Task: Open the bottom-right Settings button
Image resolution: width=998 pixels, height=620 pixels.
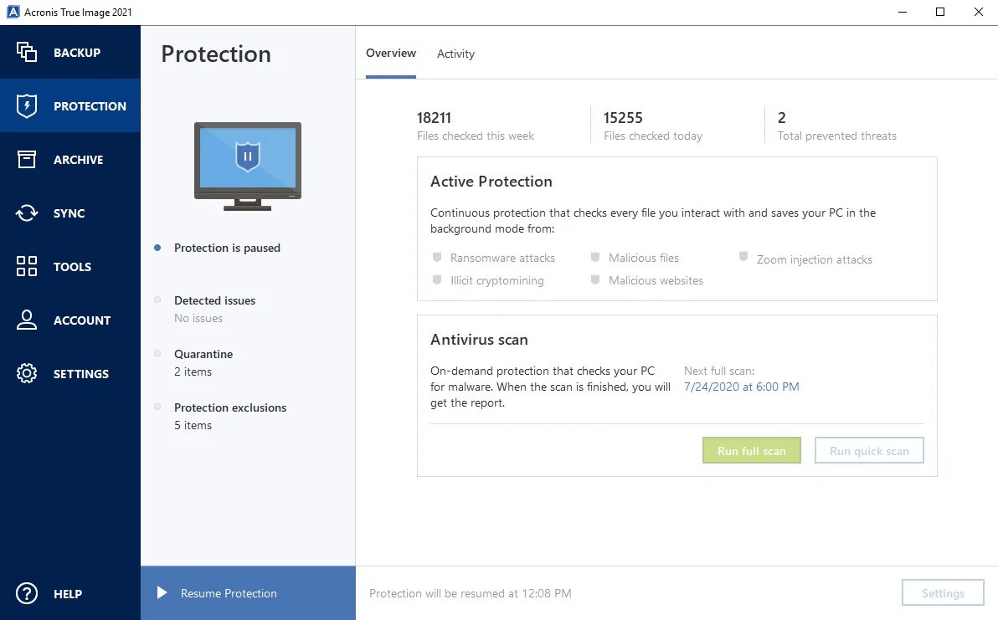Action: (943, 593)
